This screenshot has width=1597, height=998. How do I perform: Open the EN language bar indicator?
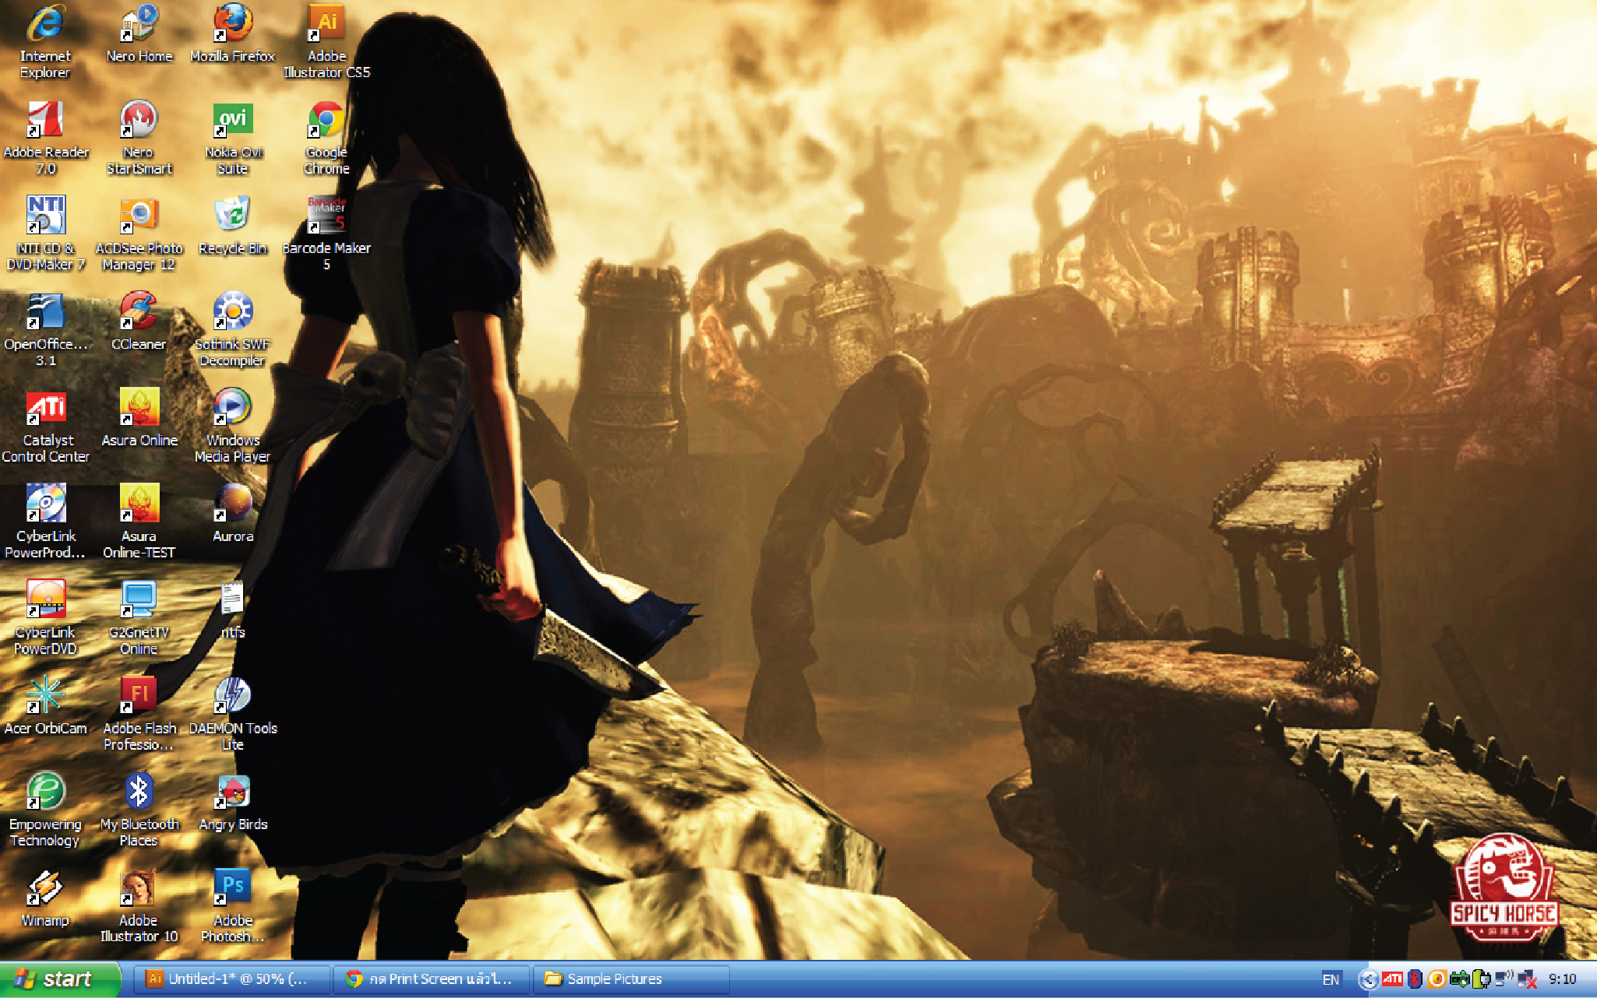pos(1331,979)
